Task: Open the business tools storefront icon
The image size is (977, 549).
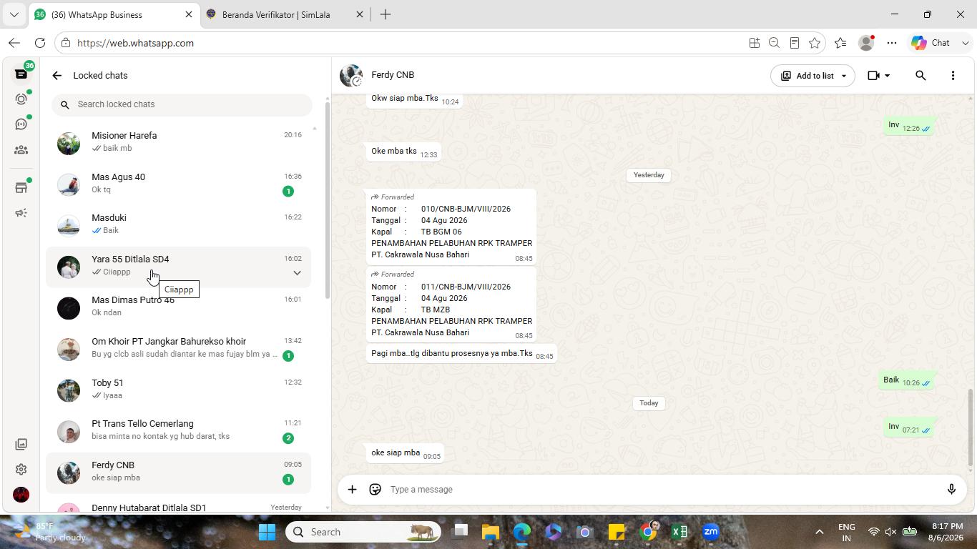Action: coord(21,188)
